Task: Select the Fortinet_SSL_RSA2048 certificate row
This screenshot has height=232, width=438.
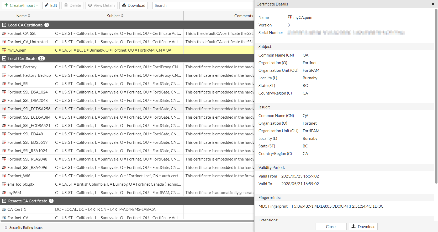Action: tap(27, 159)
